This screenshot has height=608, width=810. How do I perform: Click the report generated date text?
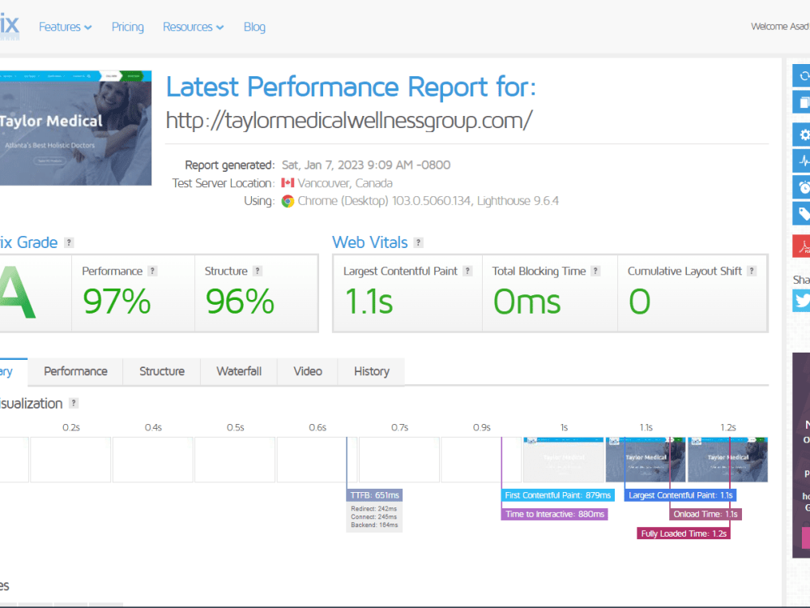366,165
